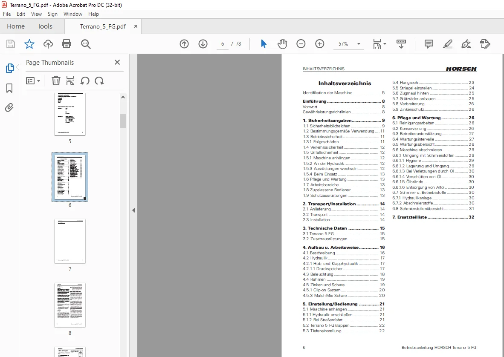Click '1. Sicherheitsangaben' contents entry
Screen dimensions: 504x357
pyautogui.click(x=343, y=121)
